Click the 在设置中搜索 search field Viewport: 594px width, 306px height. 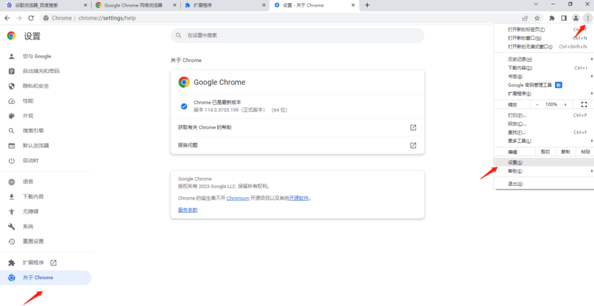click(x=298, y=35)
